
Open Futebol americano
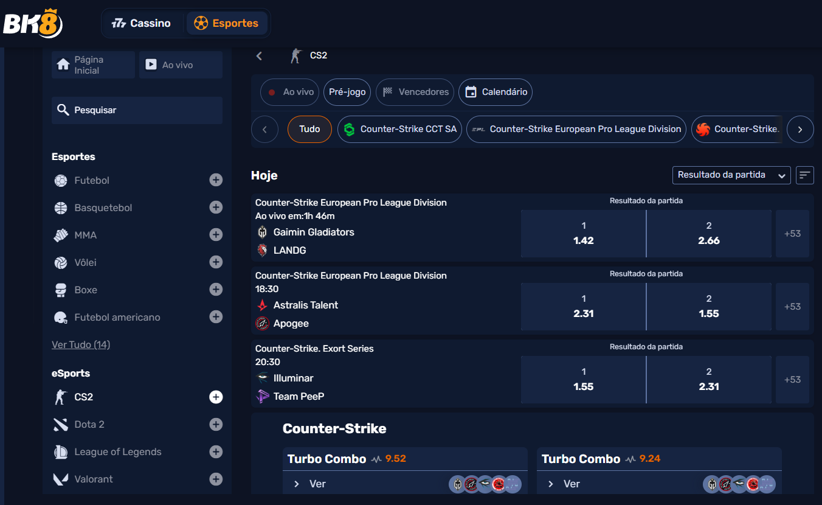point(117,317)
